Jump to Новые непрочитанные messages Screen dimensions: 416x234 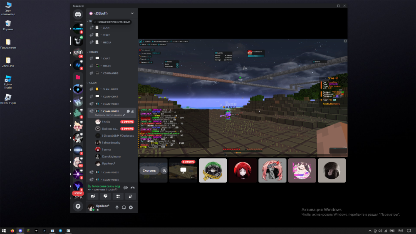click(111, 22)
